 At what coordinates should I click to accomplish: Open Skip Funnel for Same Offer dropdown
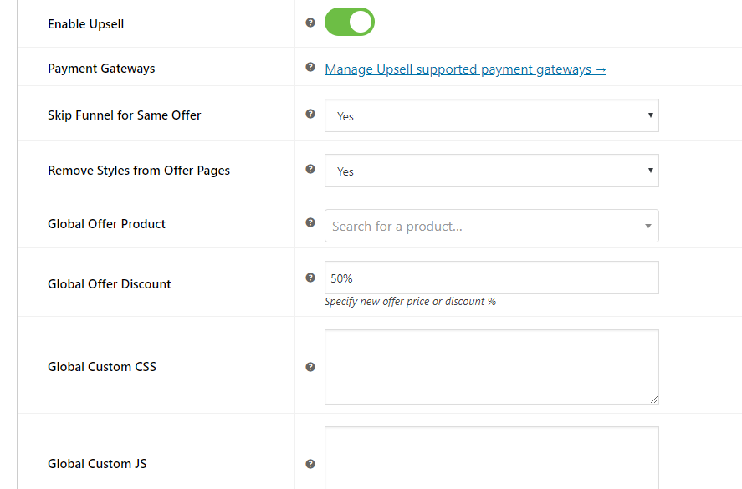tap(492, 115)
